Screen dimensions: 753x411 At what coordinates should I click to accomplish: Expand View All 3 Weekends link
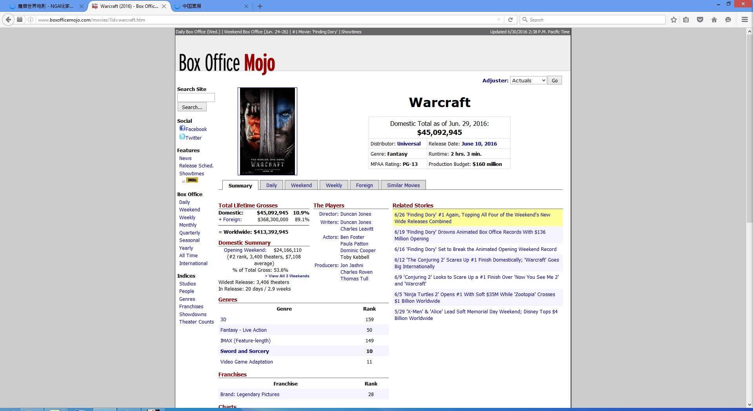[287, 276]
